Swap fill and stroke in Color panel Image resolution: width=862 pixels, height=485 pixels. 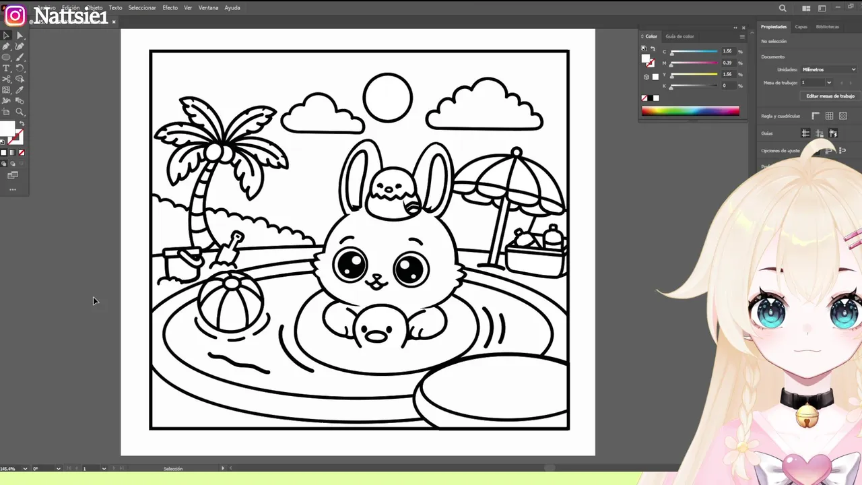653,49
